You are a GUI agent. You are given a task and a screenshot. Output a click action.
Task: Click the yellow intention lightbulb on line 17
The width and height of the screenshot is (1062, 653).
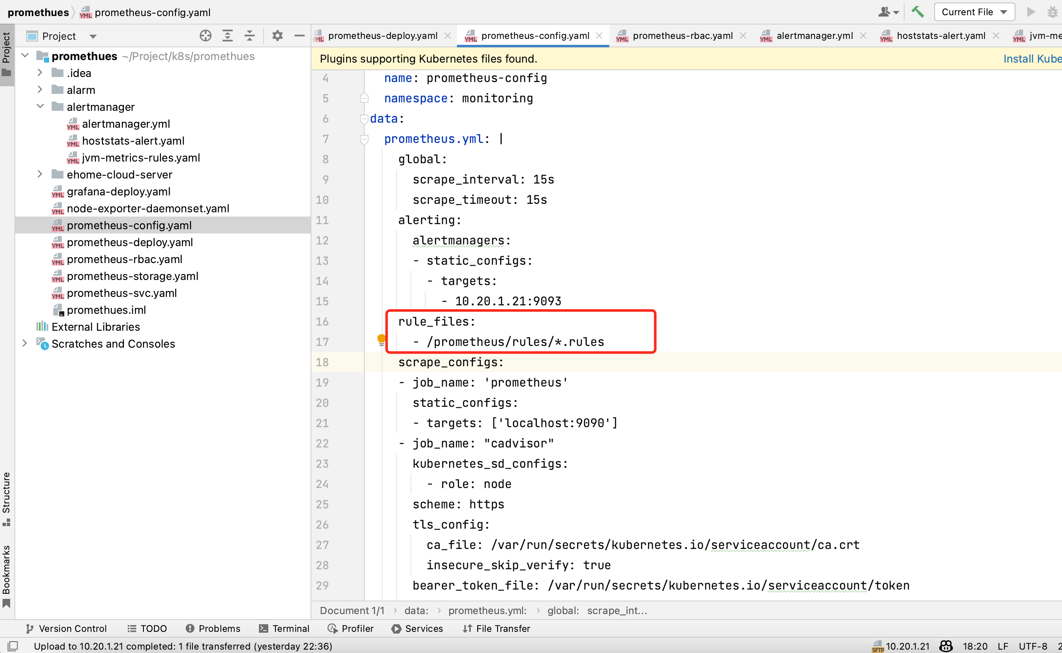pos(381,340)
